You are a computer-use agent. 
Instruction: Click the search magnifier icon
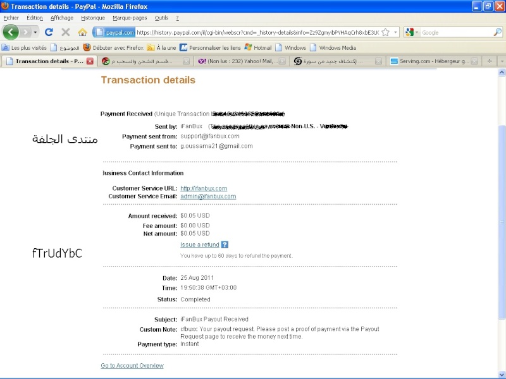[498, 32]
